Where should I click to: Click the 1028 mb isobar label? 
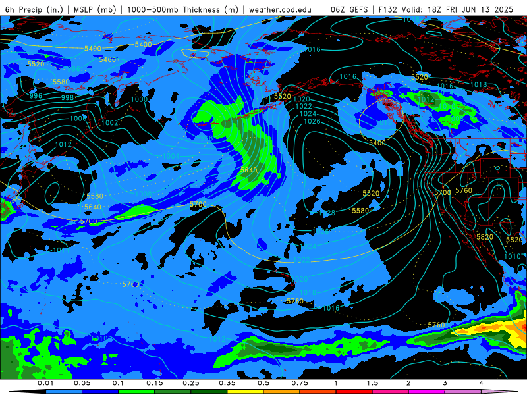tap(327, 213)
